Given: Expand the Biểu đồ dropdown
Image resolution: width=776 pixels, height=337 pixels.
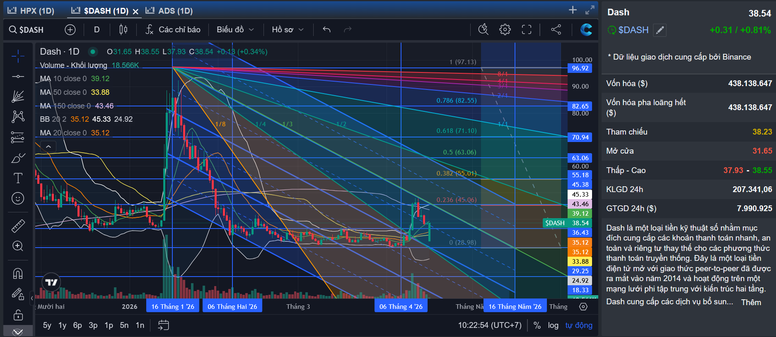Looking at the screenshot, I should (235, 29).
